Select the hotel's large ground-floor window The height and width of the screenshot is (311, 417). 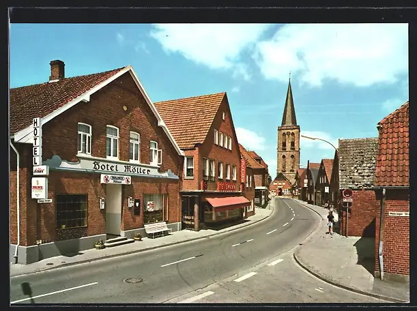click(72, 211)
